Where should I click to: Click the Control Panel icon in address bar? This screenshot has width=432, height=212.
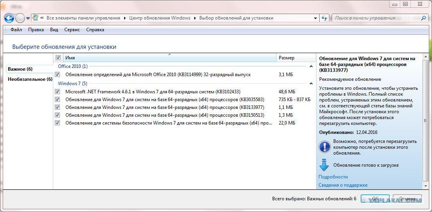coord(36,18)
